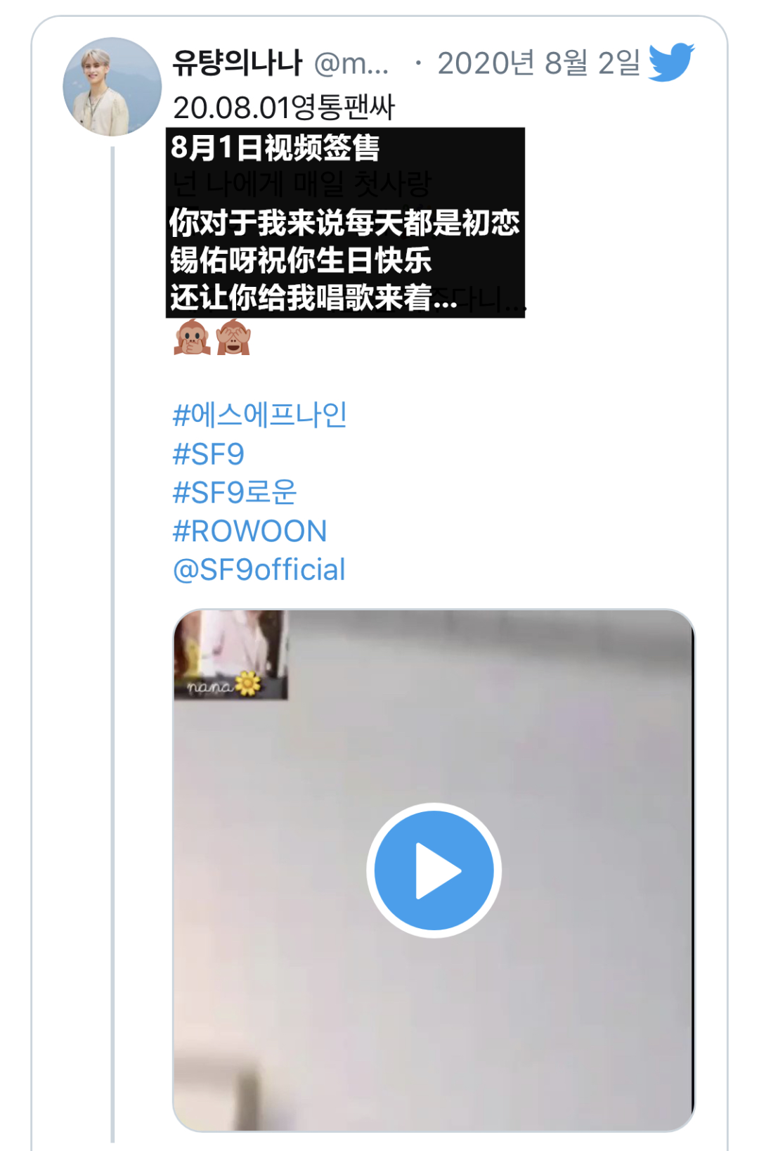The image size is (759, 1151).
Task: Open the tweet date 2020년 8월 2일
Action: [539, 63]
